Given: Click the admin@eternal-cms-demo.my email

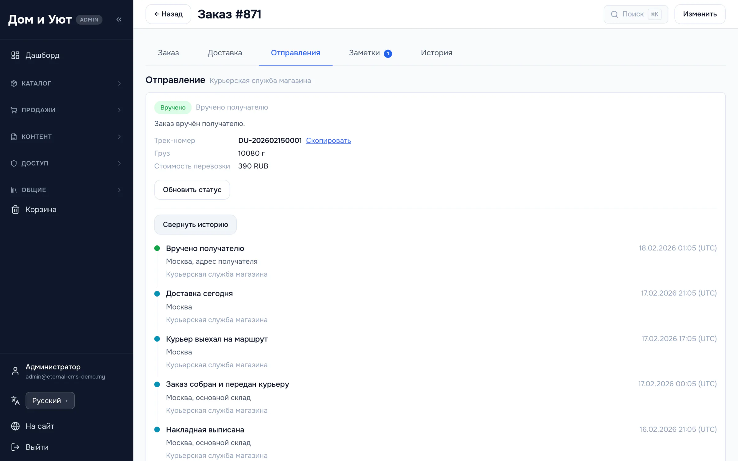Looking at the screenshot, I should (65, 377).
